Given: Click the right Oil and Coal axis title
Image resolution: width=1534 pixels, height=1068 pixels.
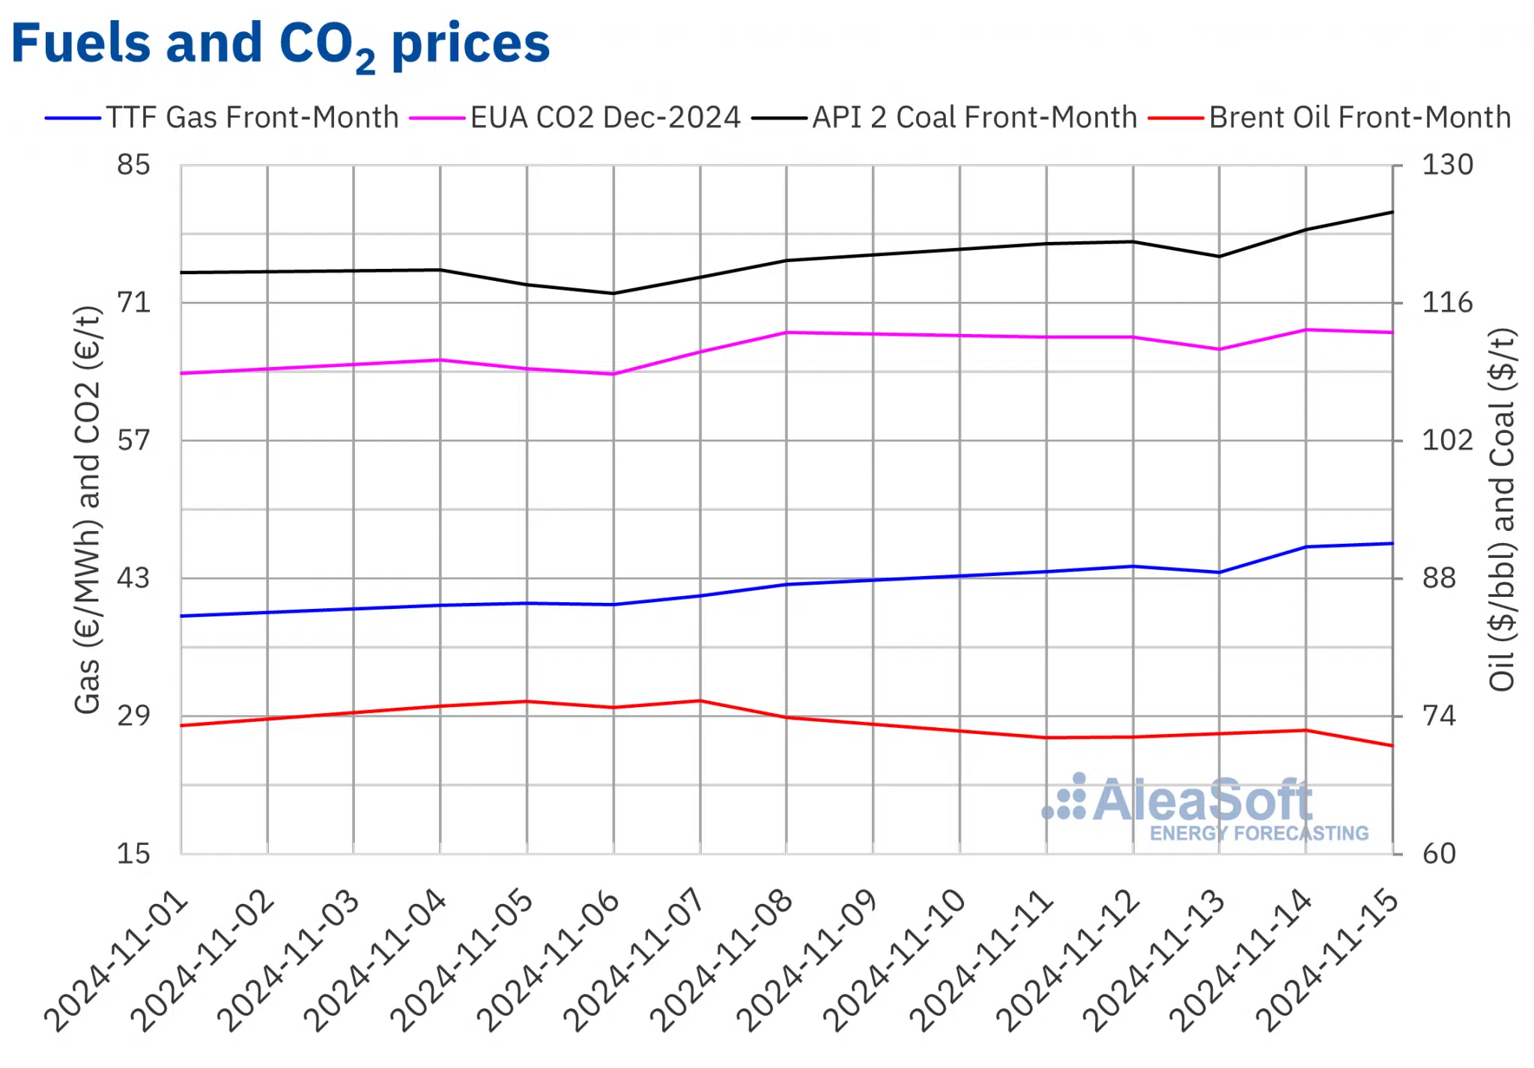Looking at the screenshot, I should pos(1501,509).
